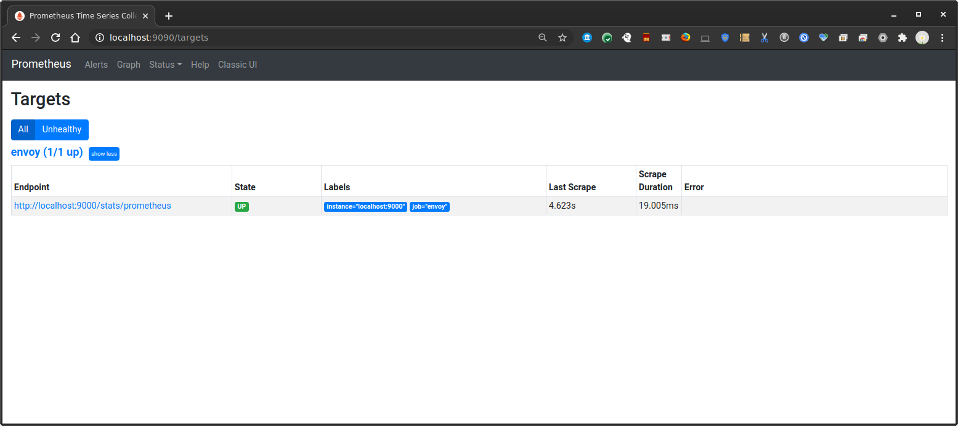
Task: Close the Prometheus Time Series tab
Action: pos(145,16)
